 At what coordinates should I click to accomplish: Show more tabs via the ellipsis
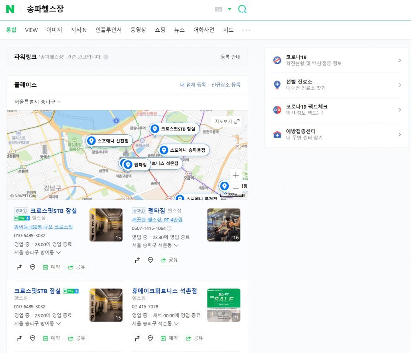coord(246,30)
